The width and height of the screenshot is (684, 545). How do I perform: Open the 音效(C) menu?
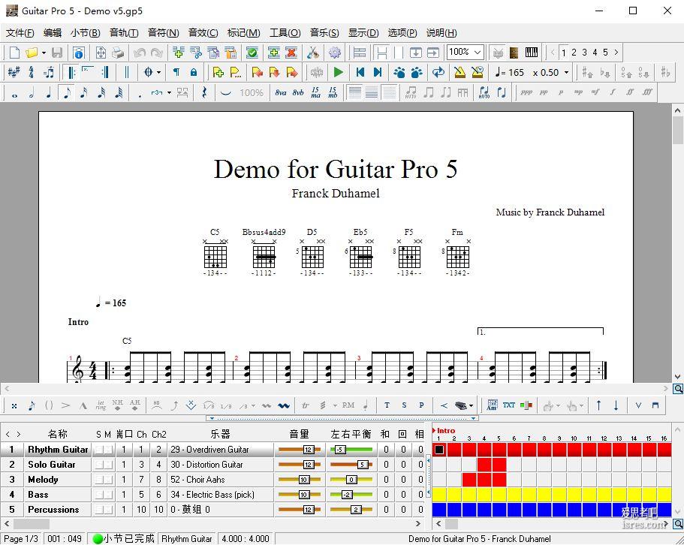click(203, 33)
